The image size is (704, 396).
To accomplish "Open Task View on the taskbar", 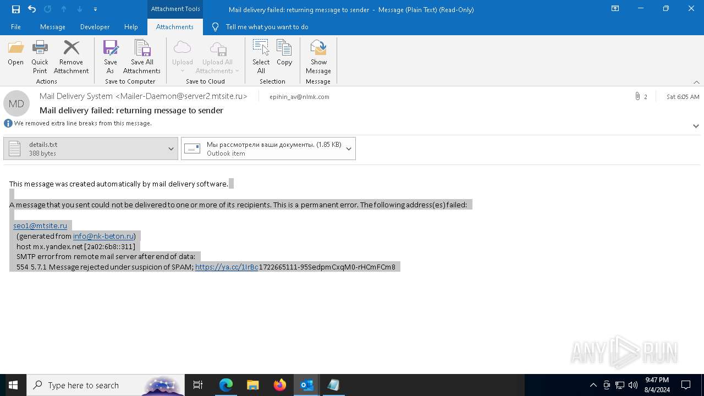I will 198,385.
